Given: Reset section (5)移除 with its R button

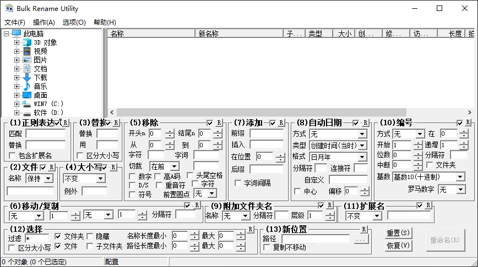Looking at the screenshot, I should [219, 123].
